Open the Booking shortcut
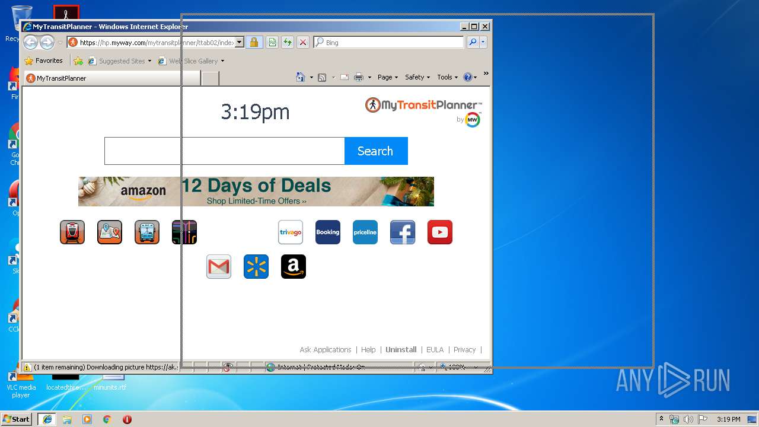The image size is (759, 427). click(x=328, y=232)
